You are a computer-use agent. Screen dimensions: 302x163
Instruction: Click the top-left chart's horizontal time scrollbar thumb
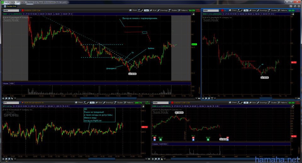108,98
